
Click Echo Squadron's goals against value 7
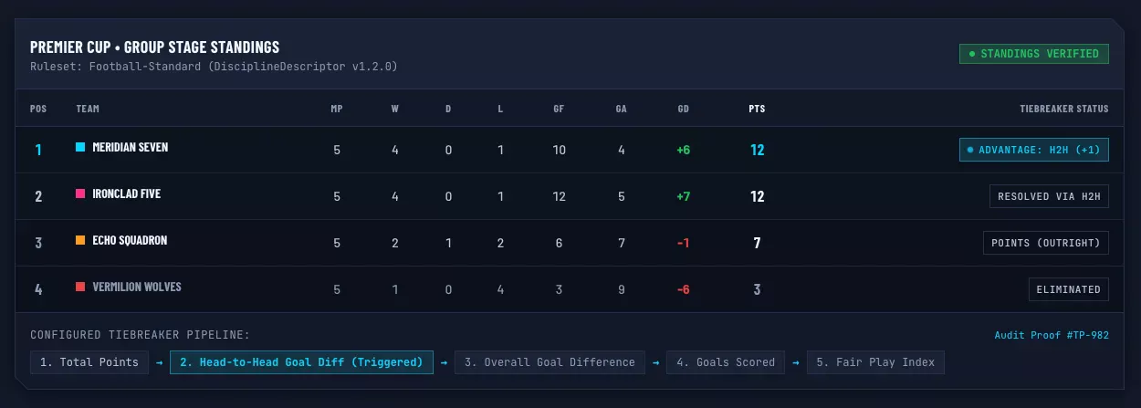(621, 243)
